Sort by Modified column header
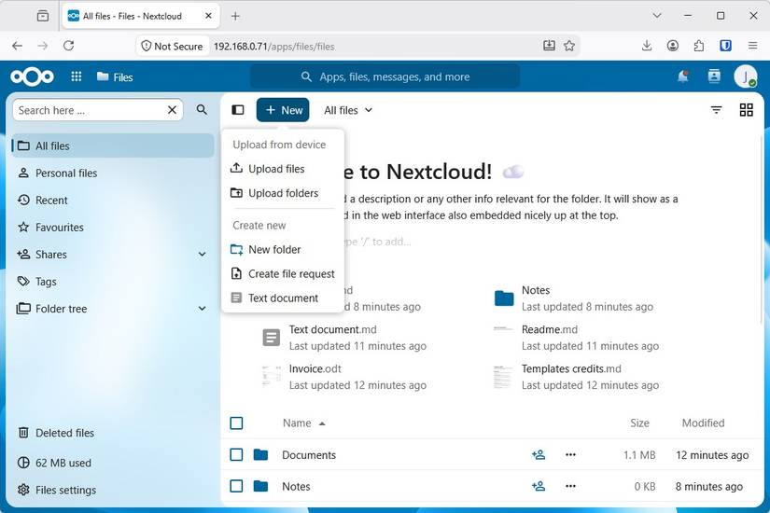Screen dimensions: 770x513 point(703,423)
